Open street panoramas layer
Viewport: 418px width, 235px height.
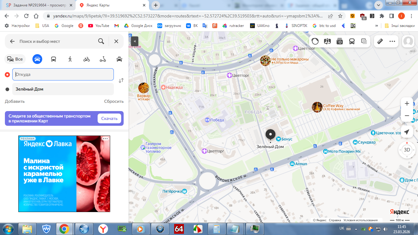327,41
